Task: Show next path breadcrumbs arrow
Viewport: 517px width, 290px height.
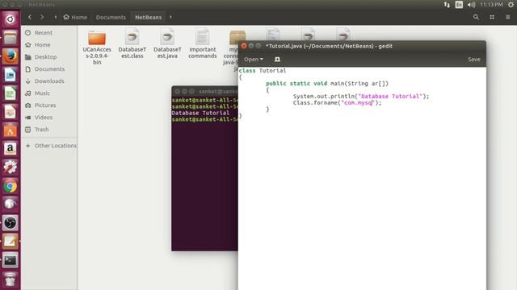Action: pyautogui.click(x=170, y=17)
